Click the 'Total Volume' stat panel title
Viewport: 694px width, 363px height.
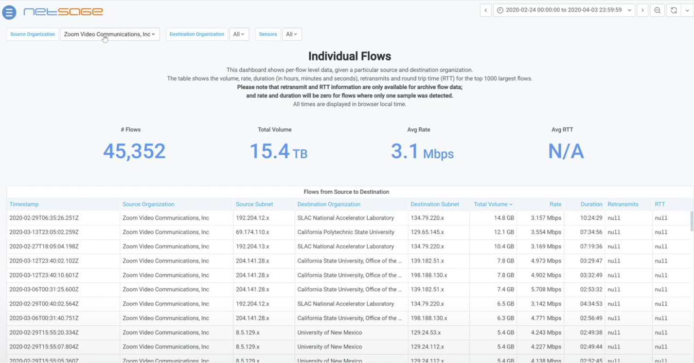click(x=275, y=130)
